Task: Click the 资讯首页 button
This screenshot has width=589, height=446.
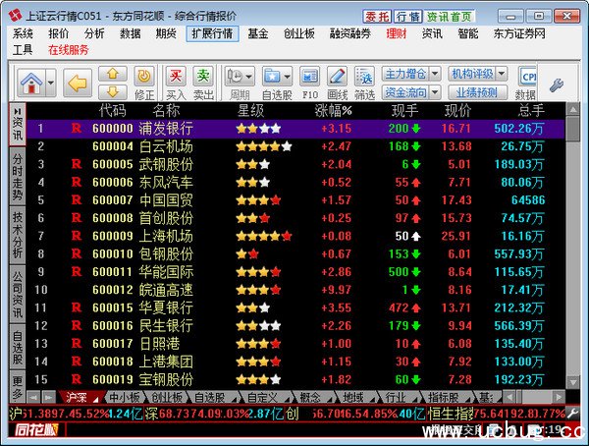Action: [x=451, y=17]
